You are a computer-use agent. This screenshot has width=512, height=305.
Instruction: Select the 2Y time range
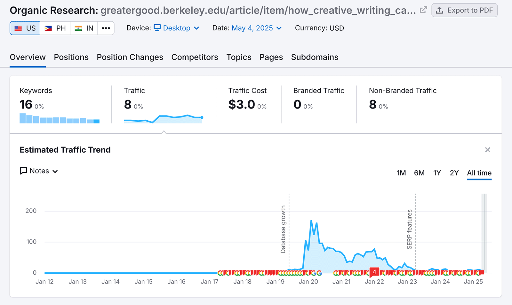(454, 173)
